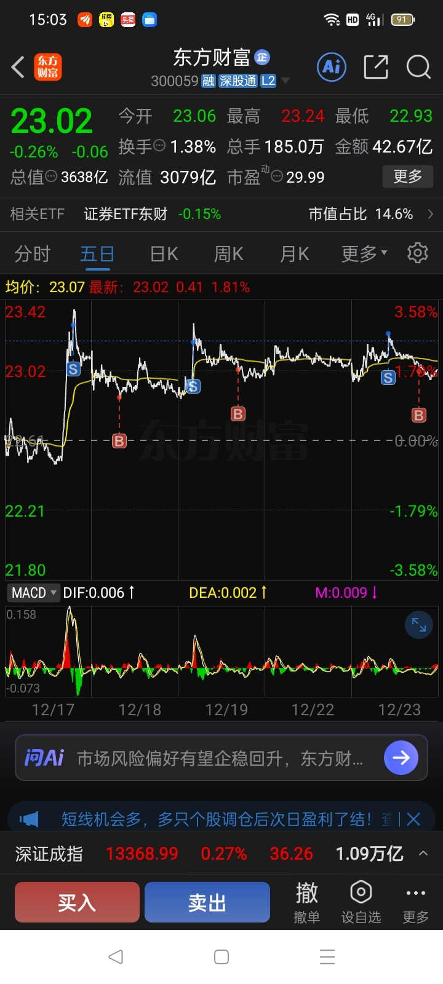Tap the B buy marker on 12/19
Viewport: 443px width, 984px height.
coord(238,414)
